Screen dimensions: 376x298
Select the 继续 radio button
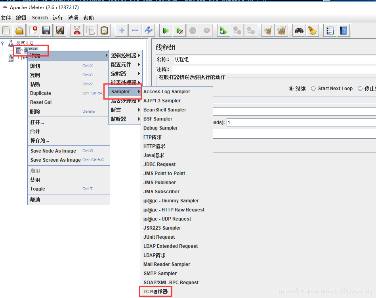(x=291, y=89)
